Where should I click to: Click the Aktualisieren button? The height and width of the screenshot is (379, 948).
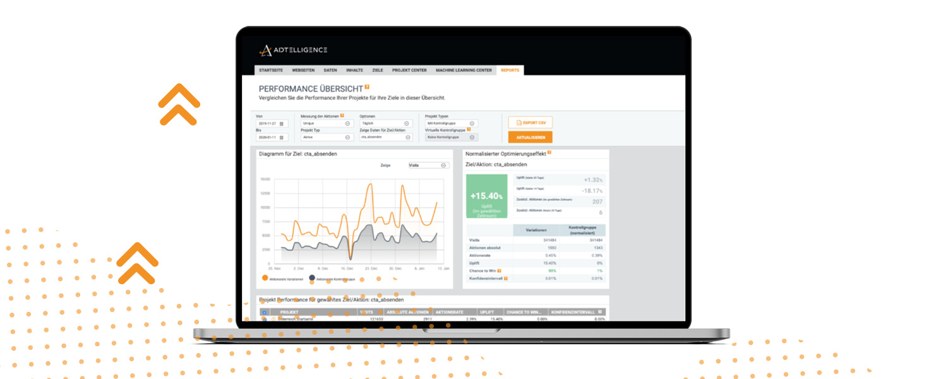530,137
